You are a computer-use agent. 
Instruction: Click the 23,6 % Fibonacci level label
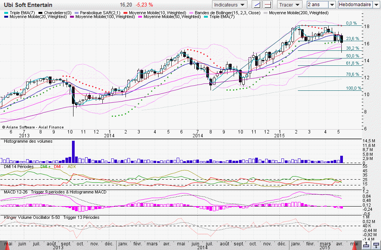[x=352, y=38]
